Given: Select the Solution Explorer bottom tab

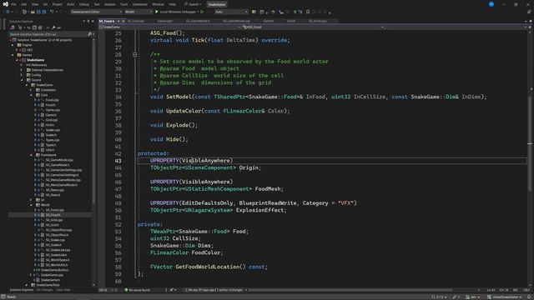Looking at the screenshot, I should click(22, 290).
